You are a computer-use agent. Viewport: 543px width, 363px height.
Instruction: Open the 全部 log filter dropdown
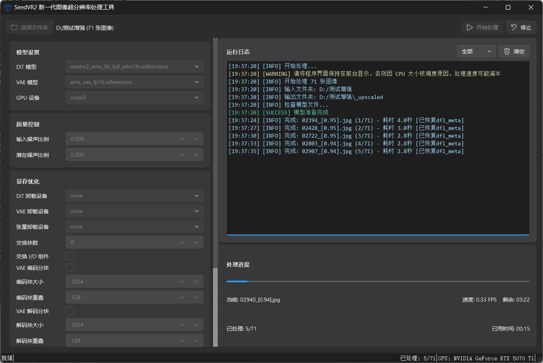pos(476,51)
